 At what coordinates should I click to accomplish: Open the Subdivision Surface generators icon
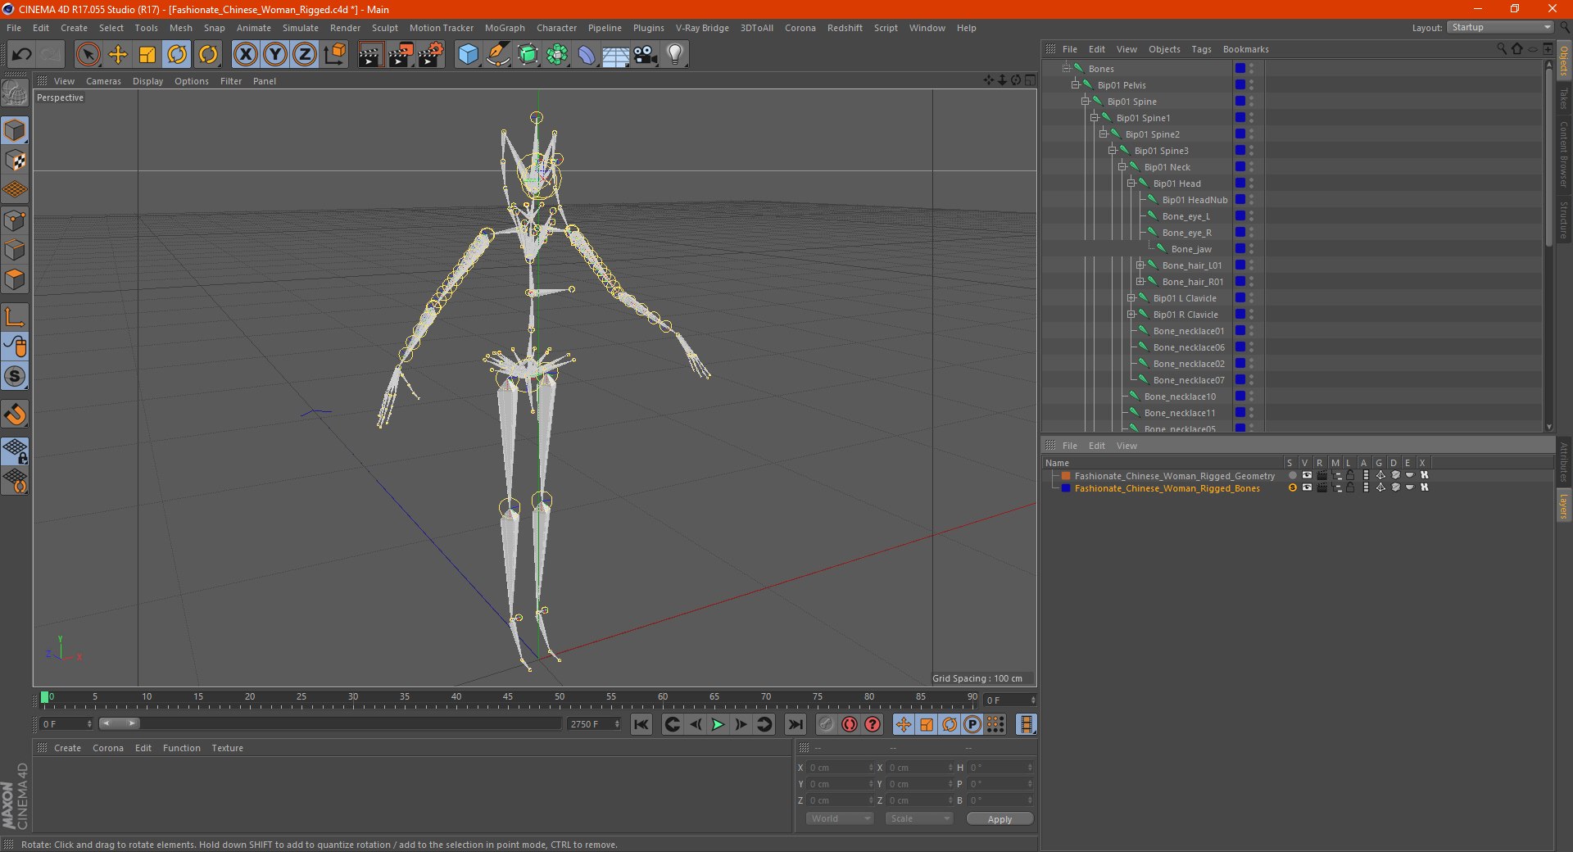[x=528, y=55]
